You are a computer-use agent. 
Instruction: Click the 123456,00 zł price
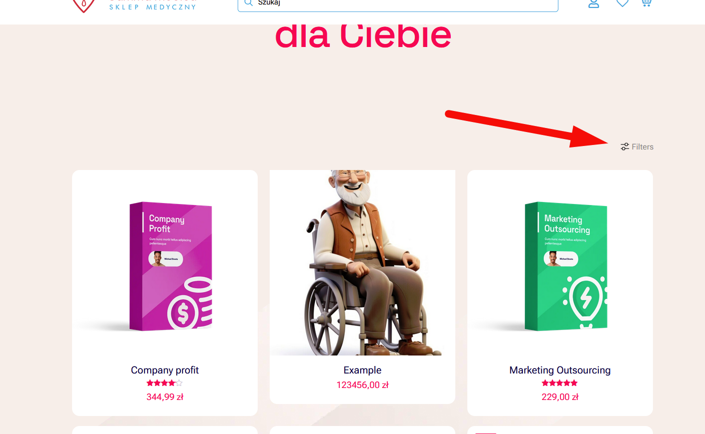(x=362, y=385)
